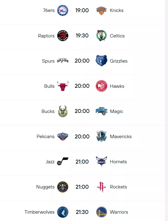Click the Grizzlies bear logo

tap(101, 61)
